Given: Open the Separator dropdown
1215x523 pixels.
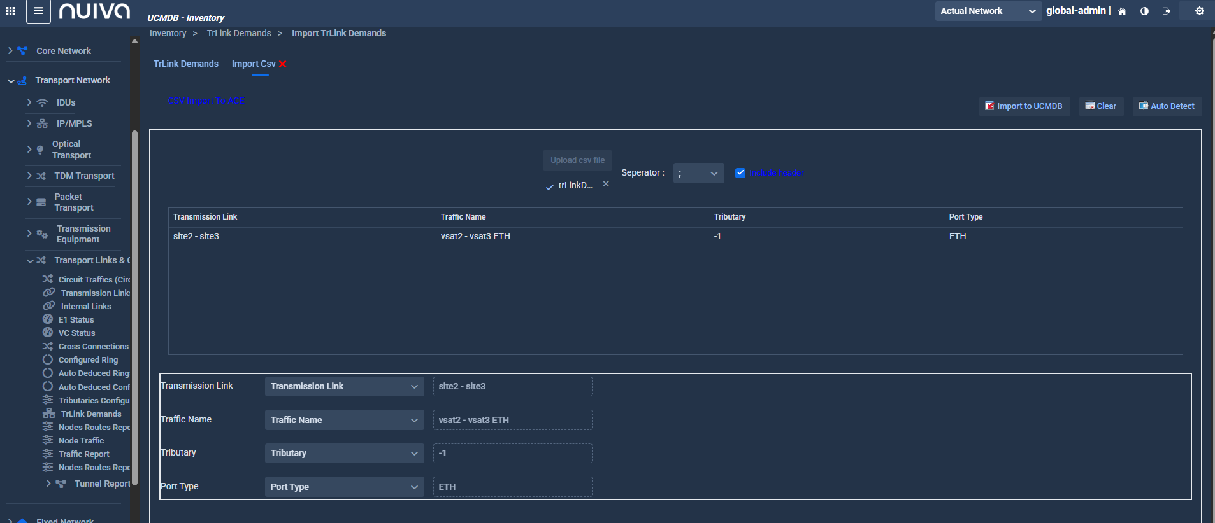Looking at the screenshot, I should [x=698, y=173].
